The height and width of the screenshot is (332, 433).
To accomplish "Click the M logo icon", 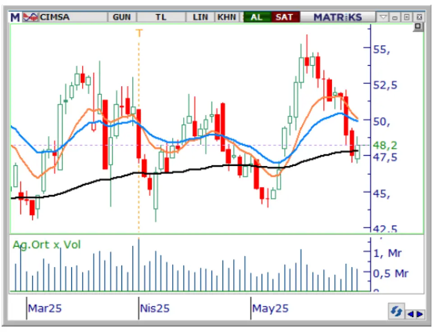I will click(15, 17).
